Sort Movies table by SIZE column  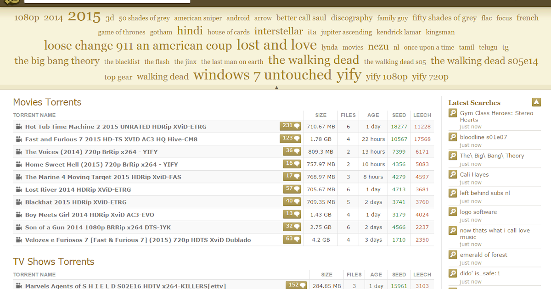321,115
